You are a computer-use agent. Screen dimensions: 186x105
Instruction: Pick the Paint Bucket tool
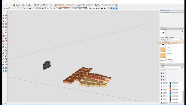tap(3, 18)
